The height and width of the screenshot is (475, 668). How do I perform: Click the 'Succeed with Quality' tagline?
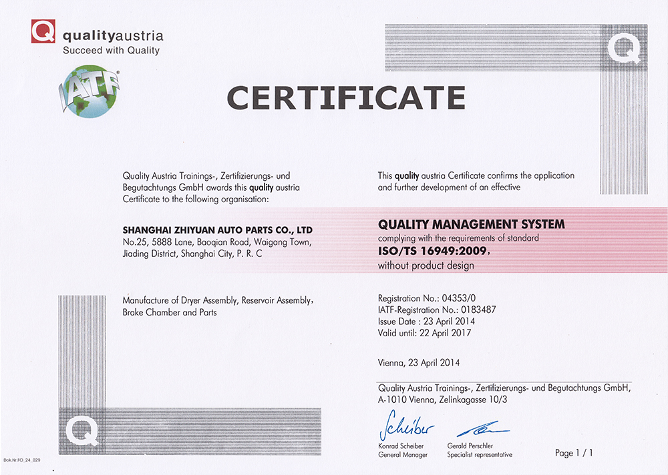[x=111, y=51]
